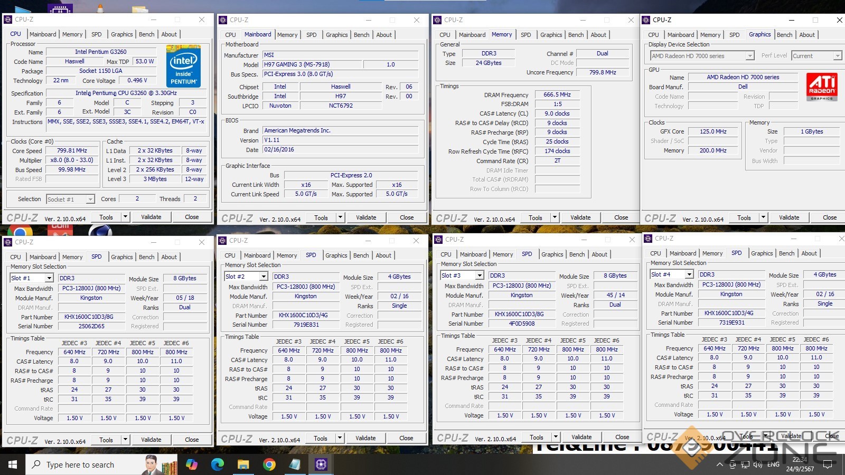
Task: Click Close in the Slot #2 window
Action: point(406,438)
